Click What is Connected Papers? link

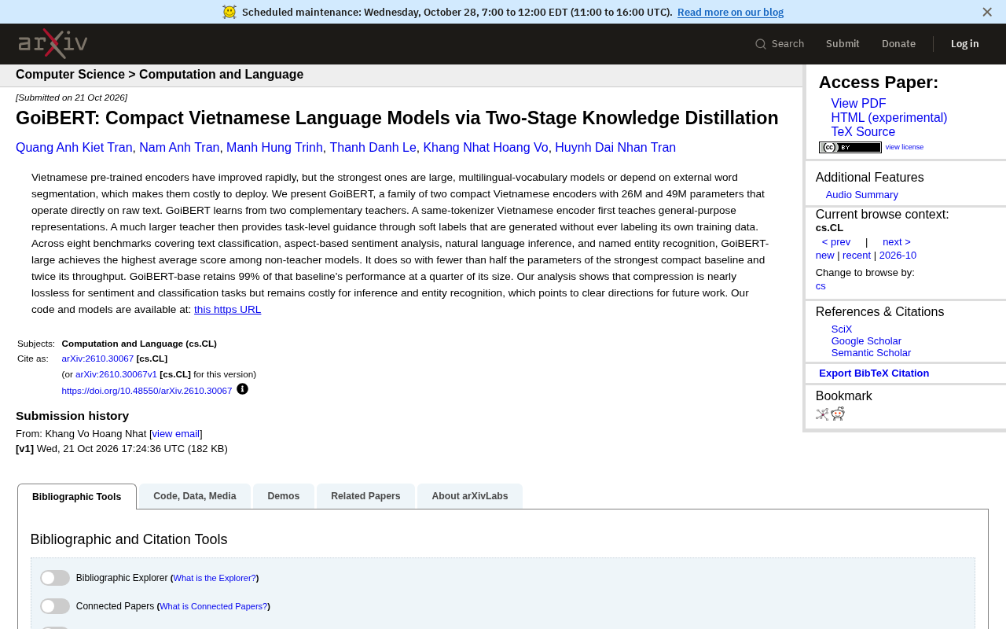pos(214,607)
